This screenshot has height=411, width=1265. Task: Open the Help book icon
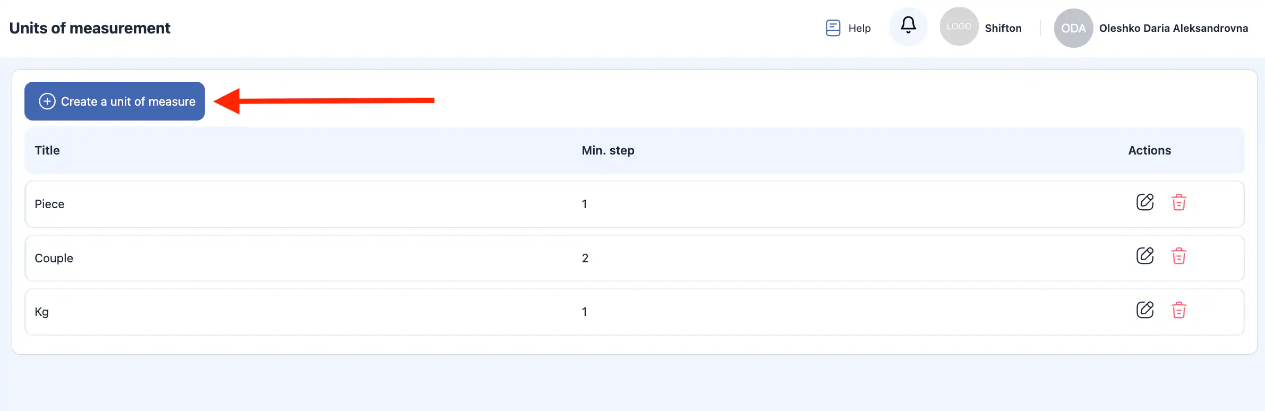click(x=833, y=28)
